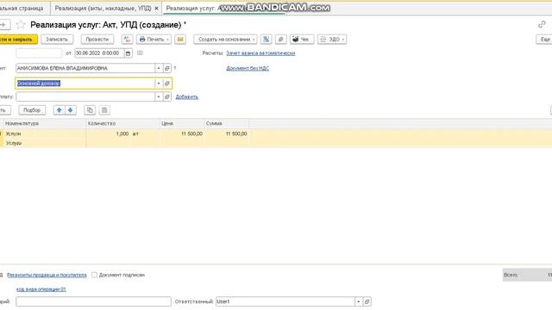
Task: Open the ЭДО dropdown menu
Action: 343,40
